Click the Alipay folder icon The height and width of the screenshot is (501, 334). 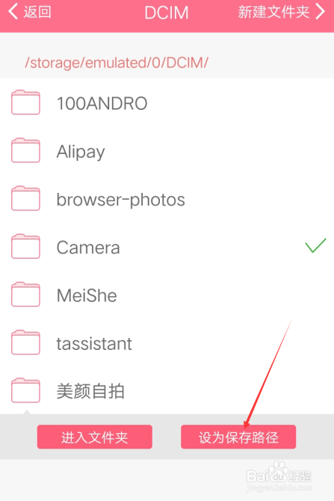(25, 150)
